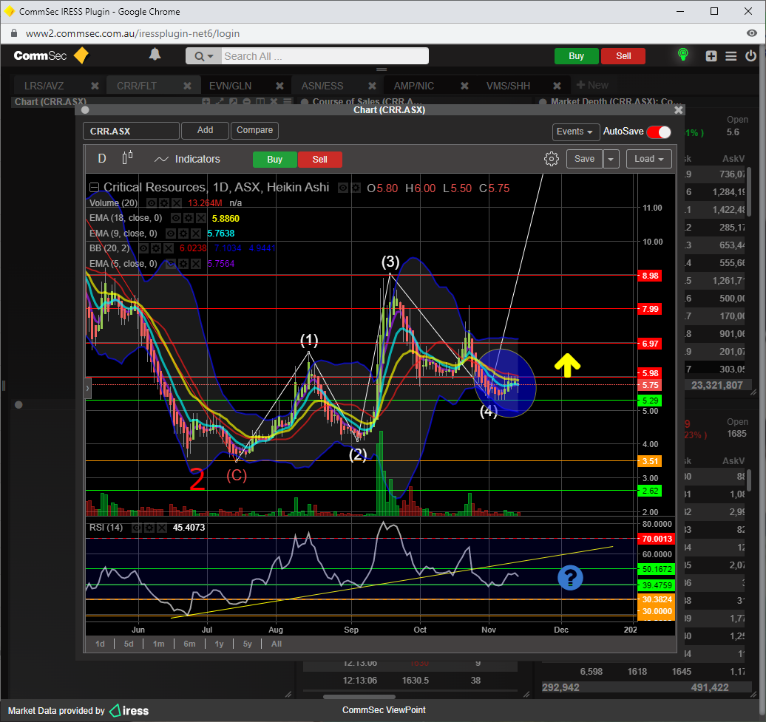Open the Events dropdown
This screenshot has width=766, height=722.
[x=575, y=132]
